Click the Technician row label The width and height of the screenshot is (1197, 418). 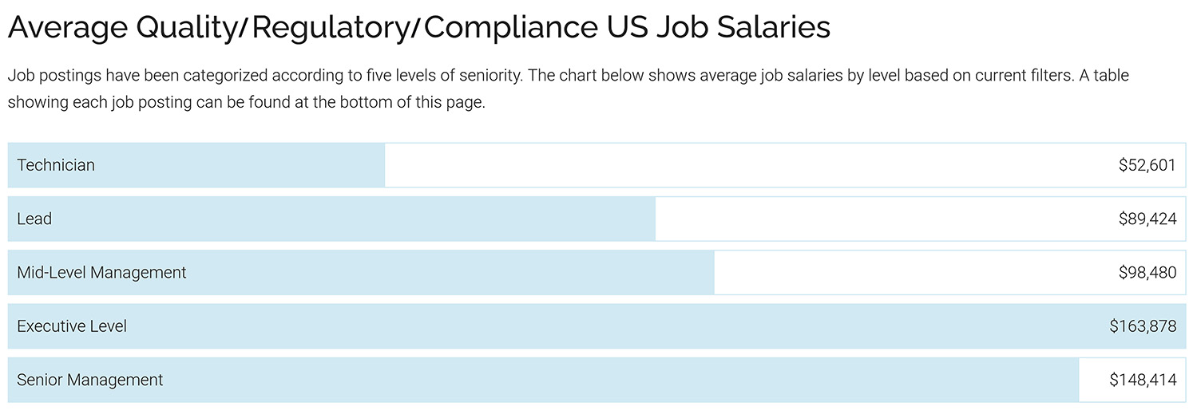[56, 165]
